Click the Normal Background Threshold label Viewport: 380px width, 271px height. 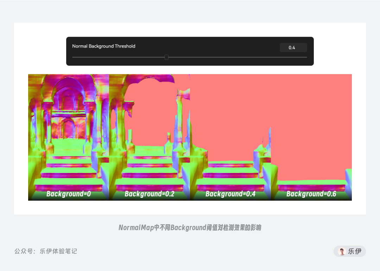tap(104, 46)
